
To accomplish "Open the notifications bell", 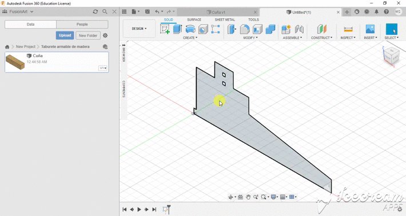I will [376, 11].
